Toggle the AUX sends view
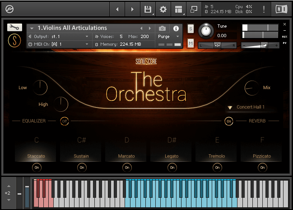This screenshot has height=210, width=293. [x=284, y=37]
